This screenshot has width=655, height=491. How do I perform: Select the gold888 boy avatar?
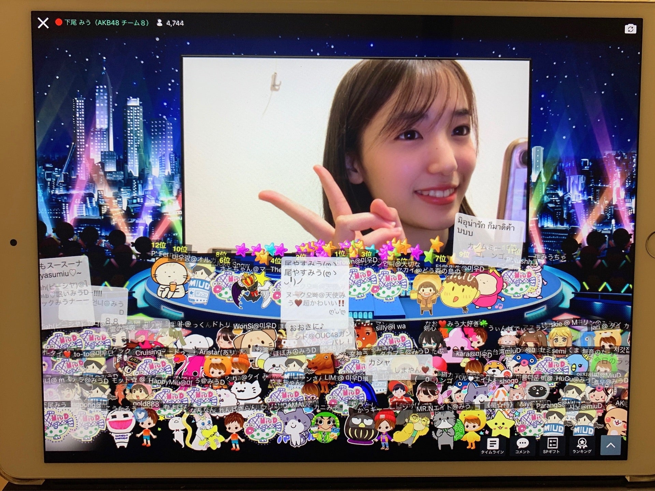(x=147, y=427)
